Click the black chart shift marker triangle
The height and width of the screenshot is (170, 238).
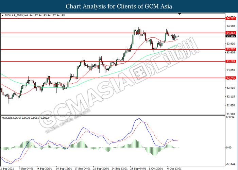pyautogui.click(x=180, y=14)
